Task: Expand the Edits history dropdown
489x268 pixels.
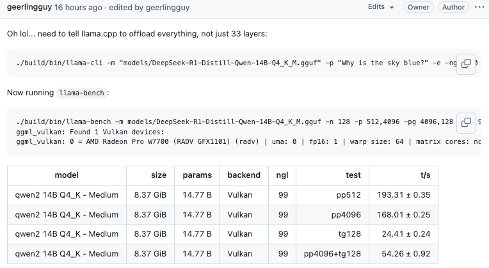Action: click(381, 7)
